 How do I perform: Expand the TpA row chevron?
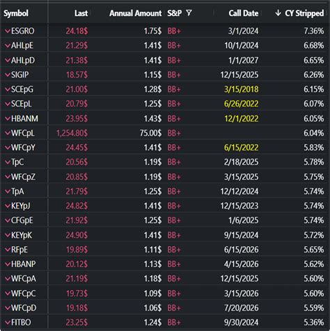(x=8, y=191)
